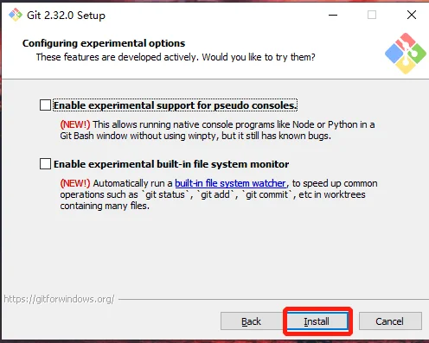Tick the file system monitor checkbox square

click(x=45, y=164)
